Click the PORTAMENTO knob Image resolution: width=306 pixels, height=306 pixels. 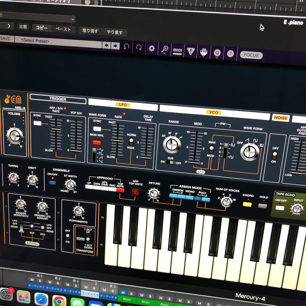[x=79, y=211]
